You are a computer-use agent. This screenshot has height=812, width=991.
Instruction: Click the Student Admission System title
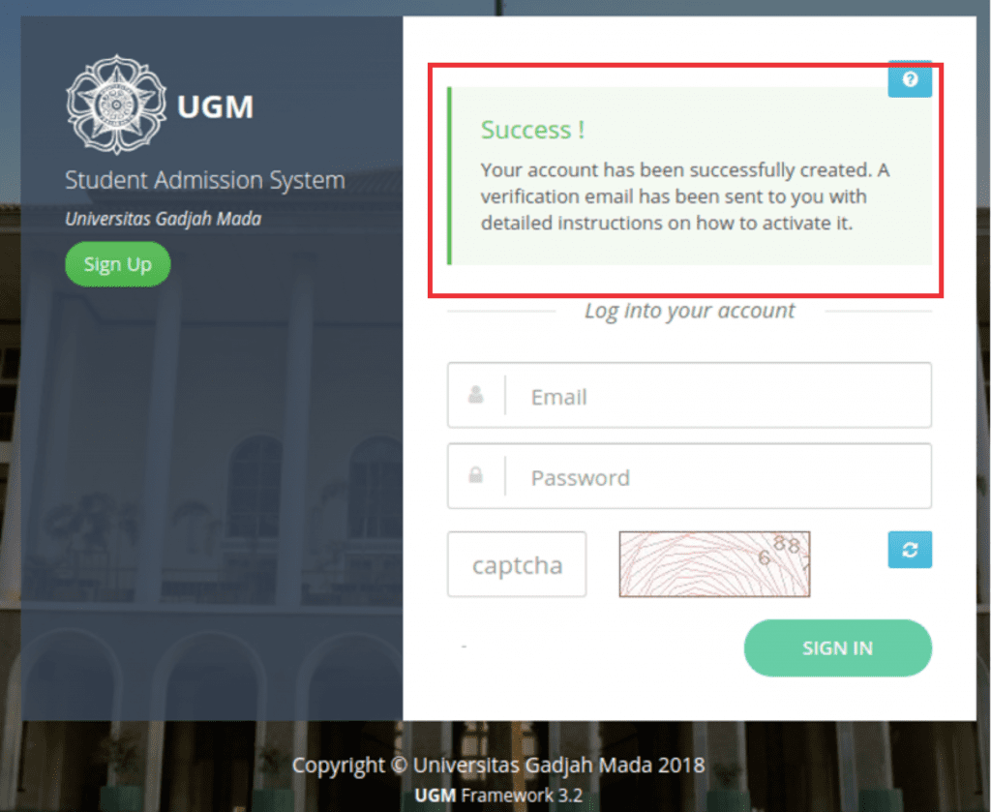(205, 181)
